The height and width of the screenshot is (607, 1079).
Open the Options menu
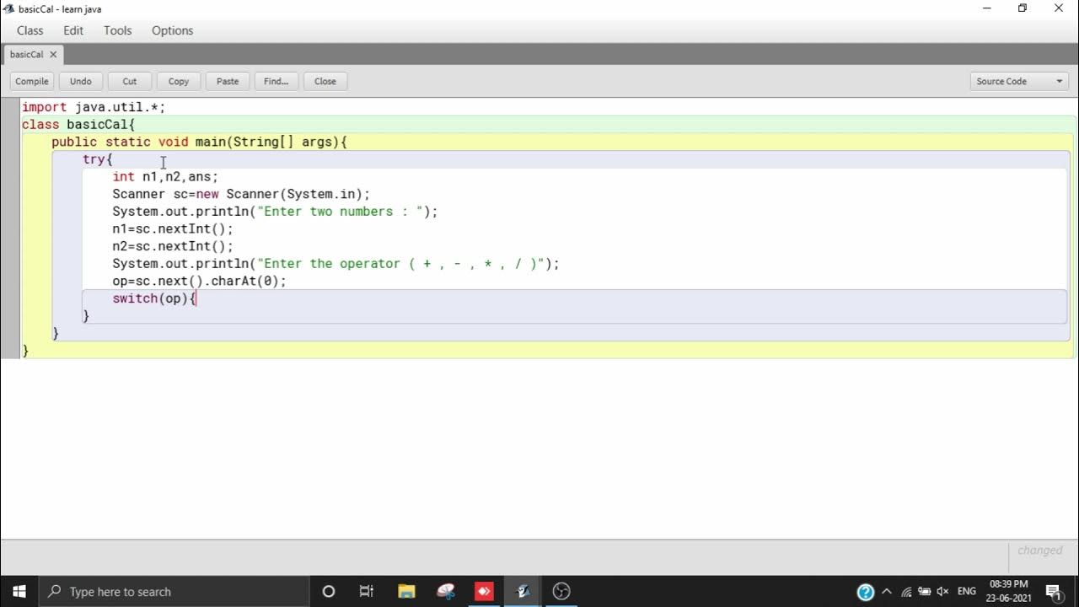coord(172,30)
